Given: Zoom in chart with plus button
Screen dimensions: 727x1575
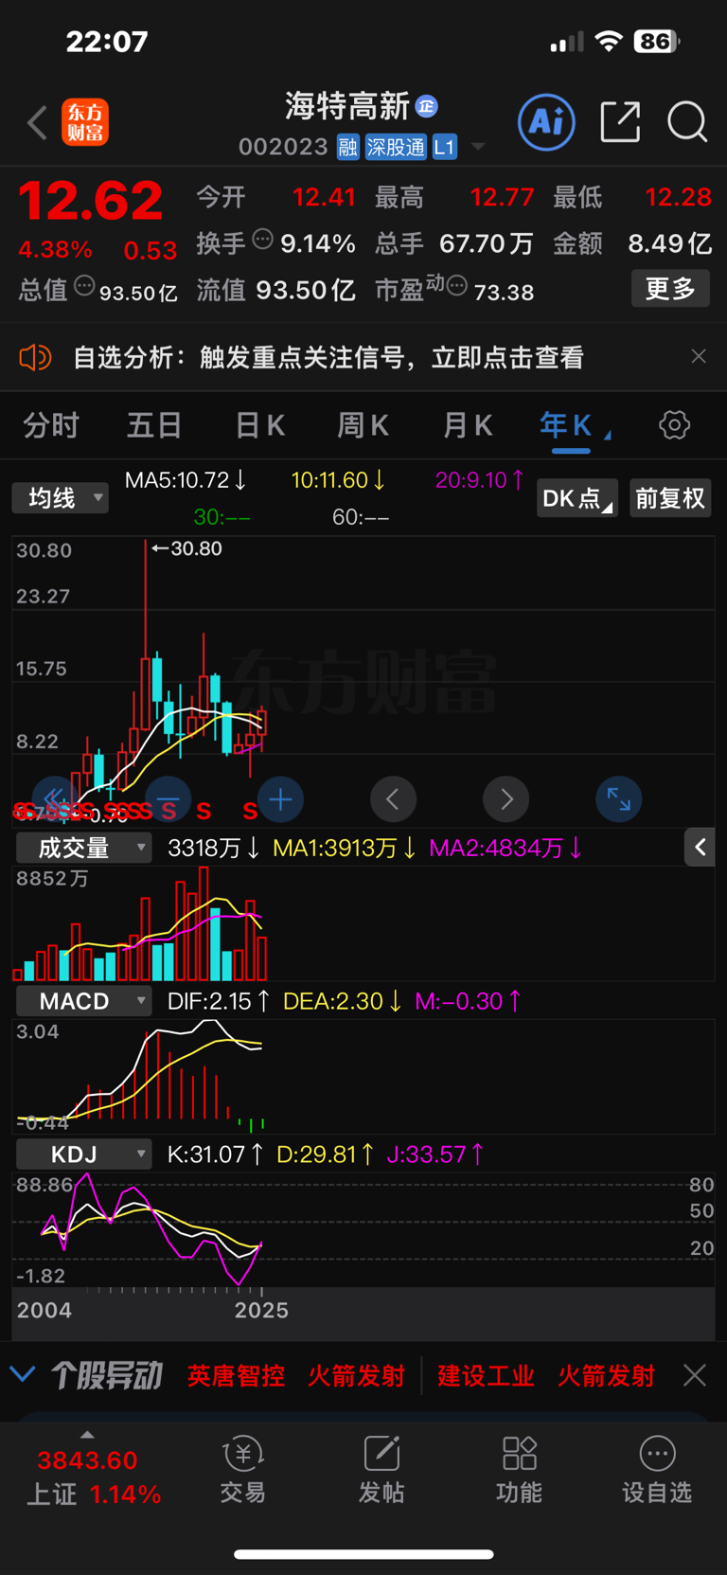Looking at the screenshot, I should pos(280,799).
